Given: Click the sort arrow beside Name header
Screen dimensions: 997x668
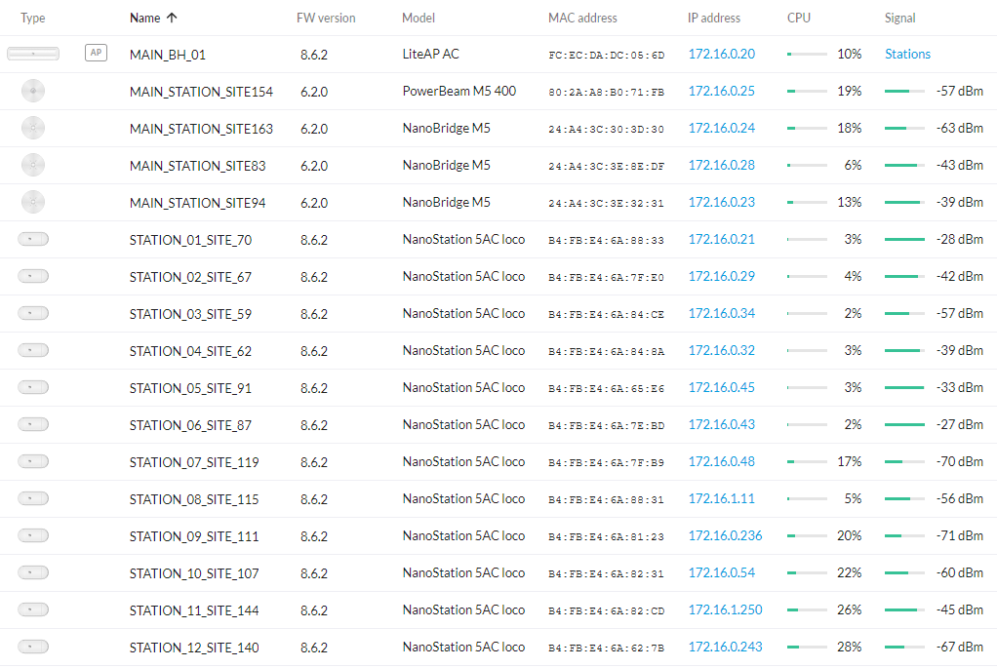Looking at the screenshot, I should point(172,18).
